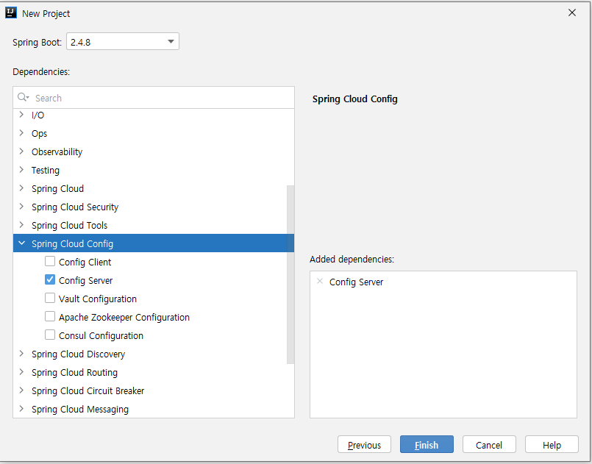Expand the Ops category
The width and height of the screenshot is (592, 464).
coord(21,133)
